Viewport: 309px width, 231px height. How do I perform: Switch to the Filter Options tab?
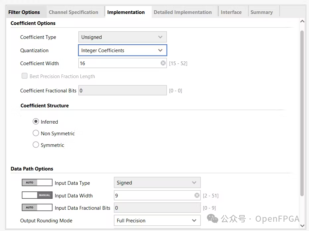tap(24, 12)
